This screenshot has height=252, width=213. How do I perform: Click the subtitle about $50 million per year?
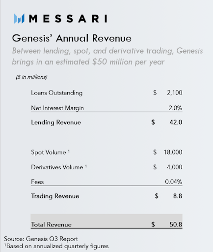pos(107,56)
